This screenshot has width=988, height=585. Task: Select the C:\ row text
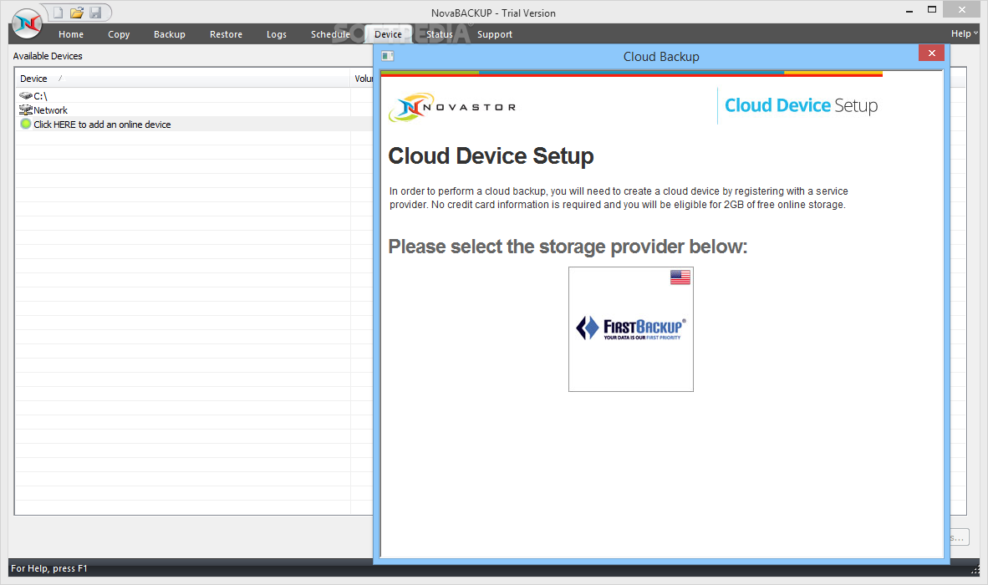point(40,96)
